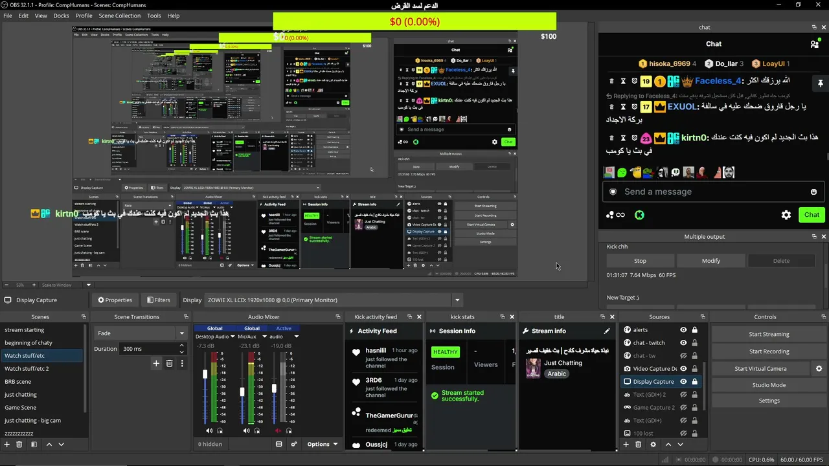The height and width of the screenshot is (466, 829).
Task: Open Filters for Display Capture
Action: (x=158, y=300)
